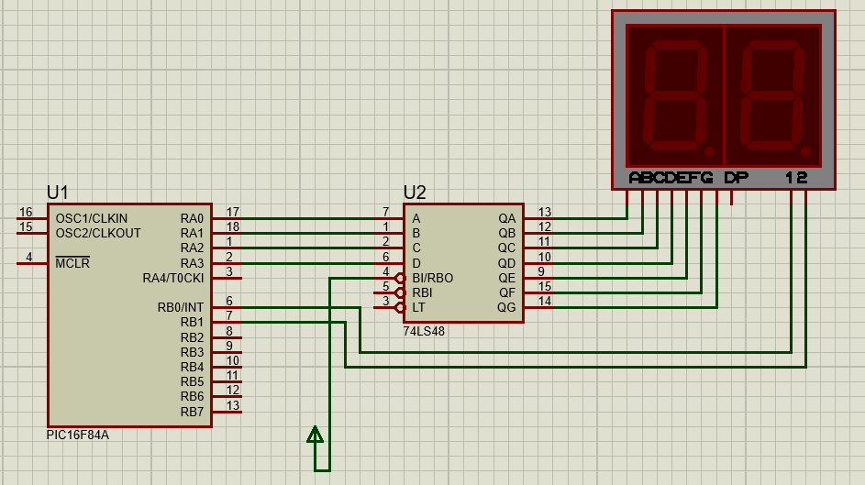
Task: Click the QA output label on U2
Action: coord(506,218)
